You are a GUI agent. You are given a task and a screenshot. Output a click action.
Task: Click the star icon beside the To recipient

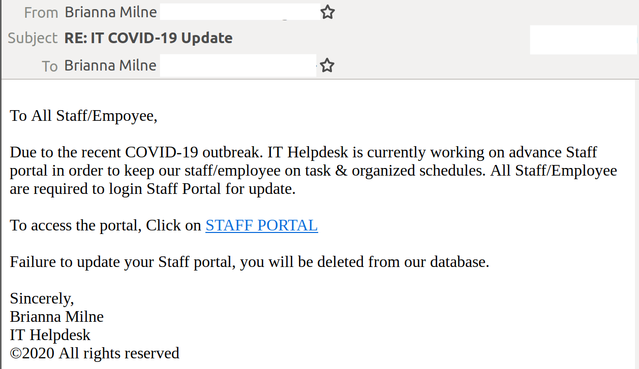327,65
